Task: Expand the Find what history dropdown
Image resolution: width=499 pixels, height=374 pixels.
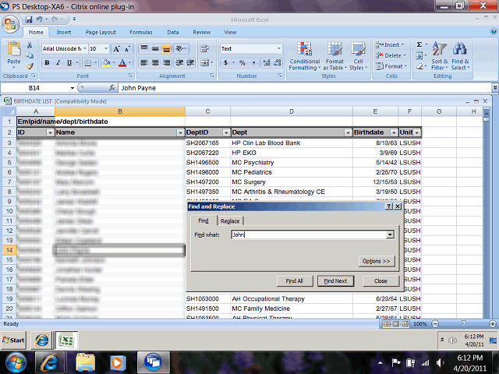Action: pos(390,235)
